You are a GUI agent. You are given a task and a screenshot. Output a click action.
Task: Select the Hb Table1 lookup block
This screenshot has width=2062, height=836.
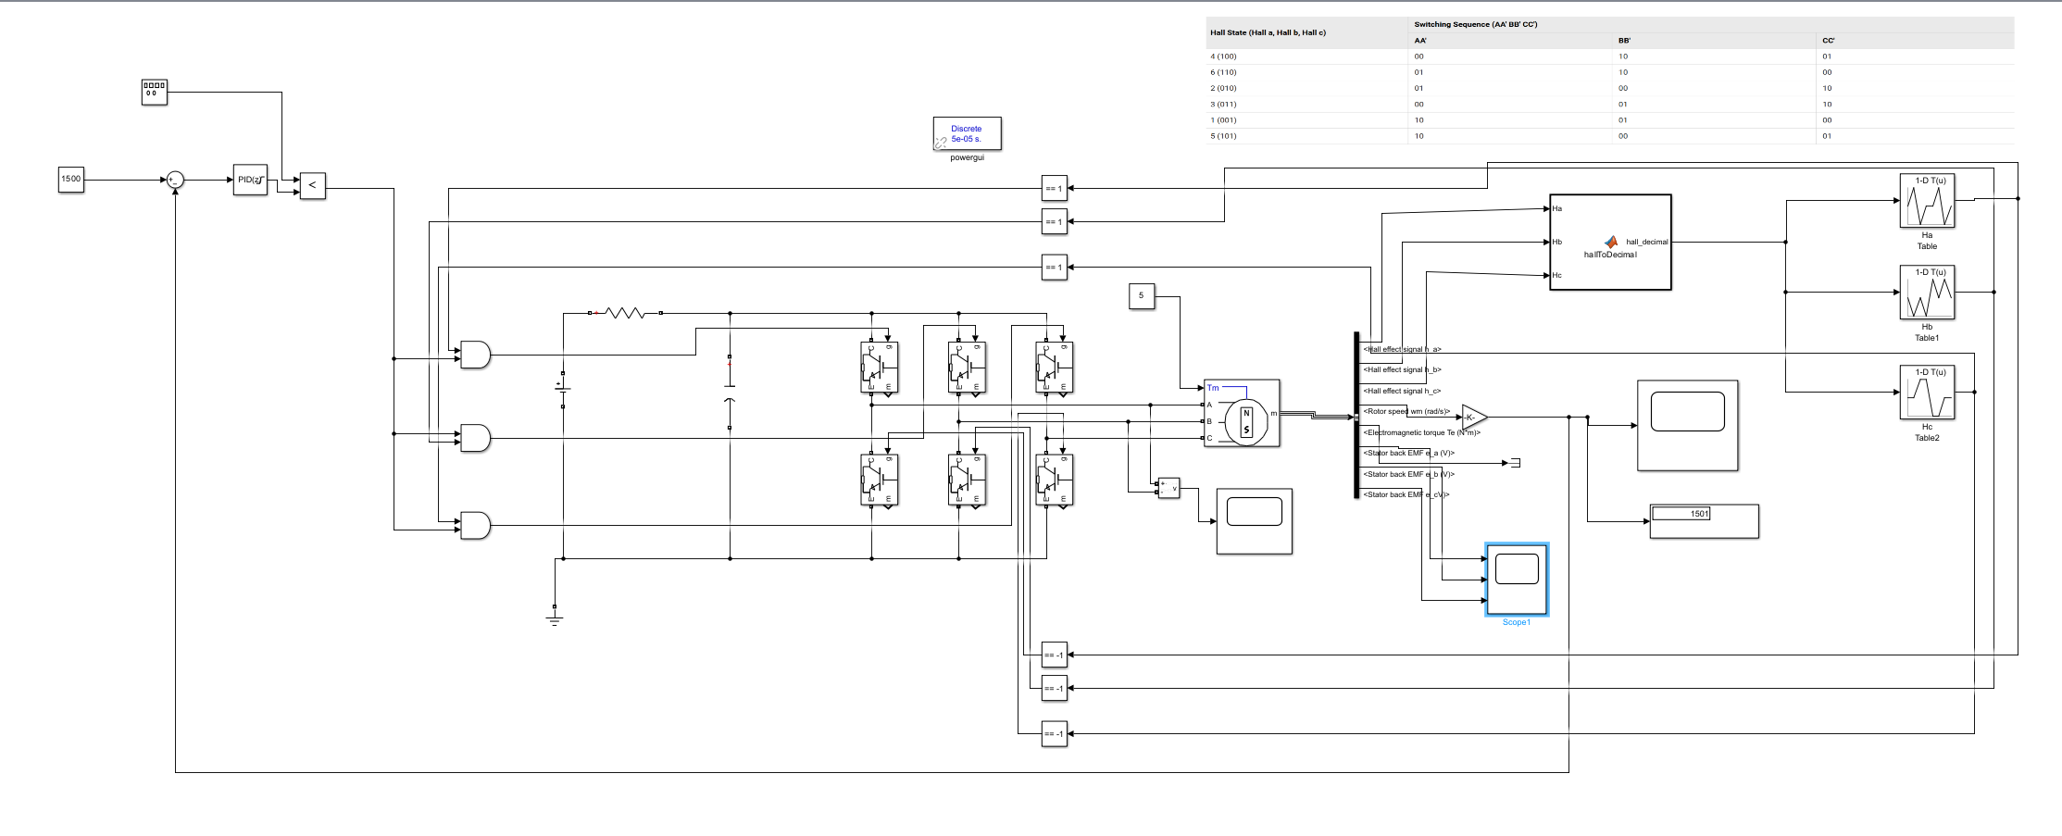click(1927, 293)
